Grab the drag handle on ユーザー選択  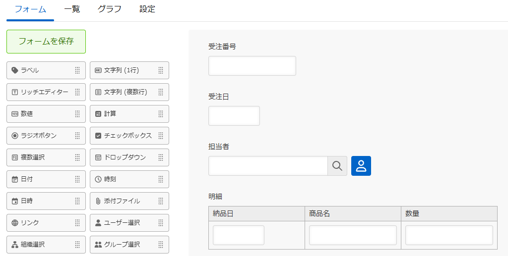pyautogui.click(x=161, y=223)
